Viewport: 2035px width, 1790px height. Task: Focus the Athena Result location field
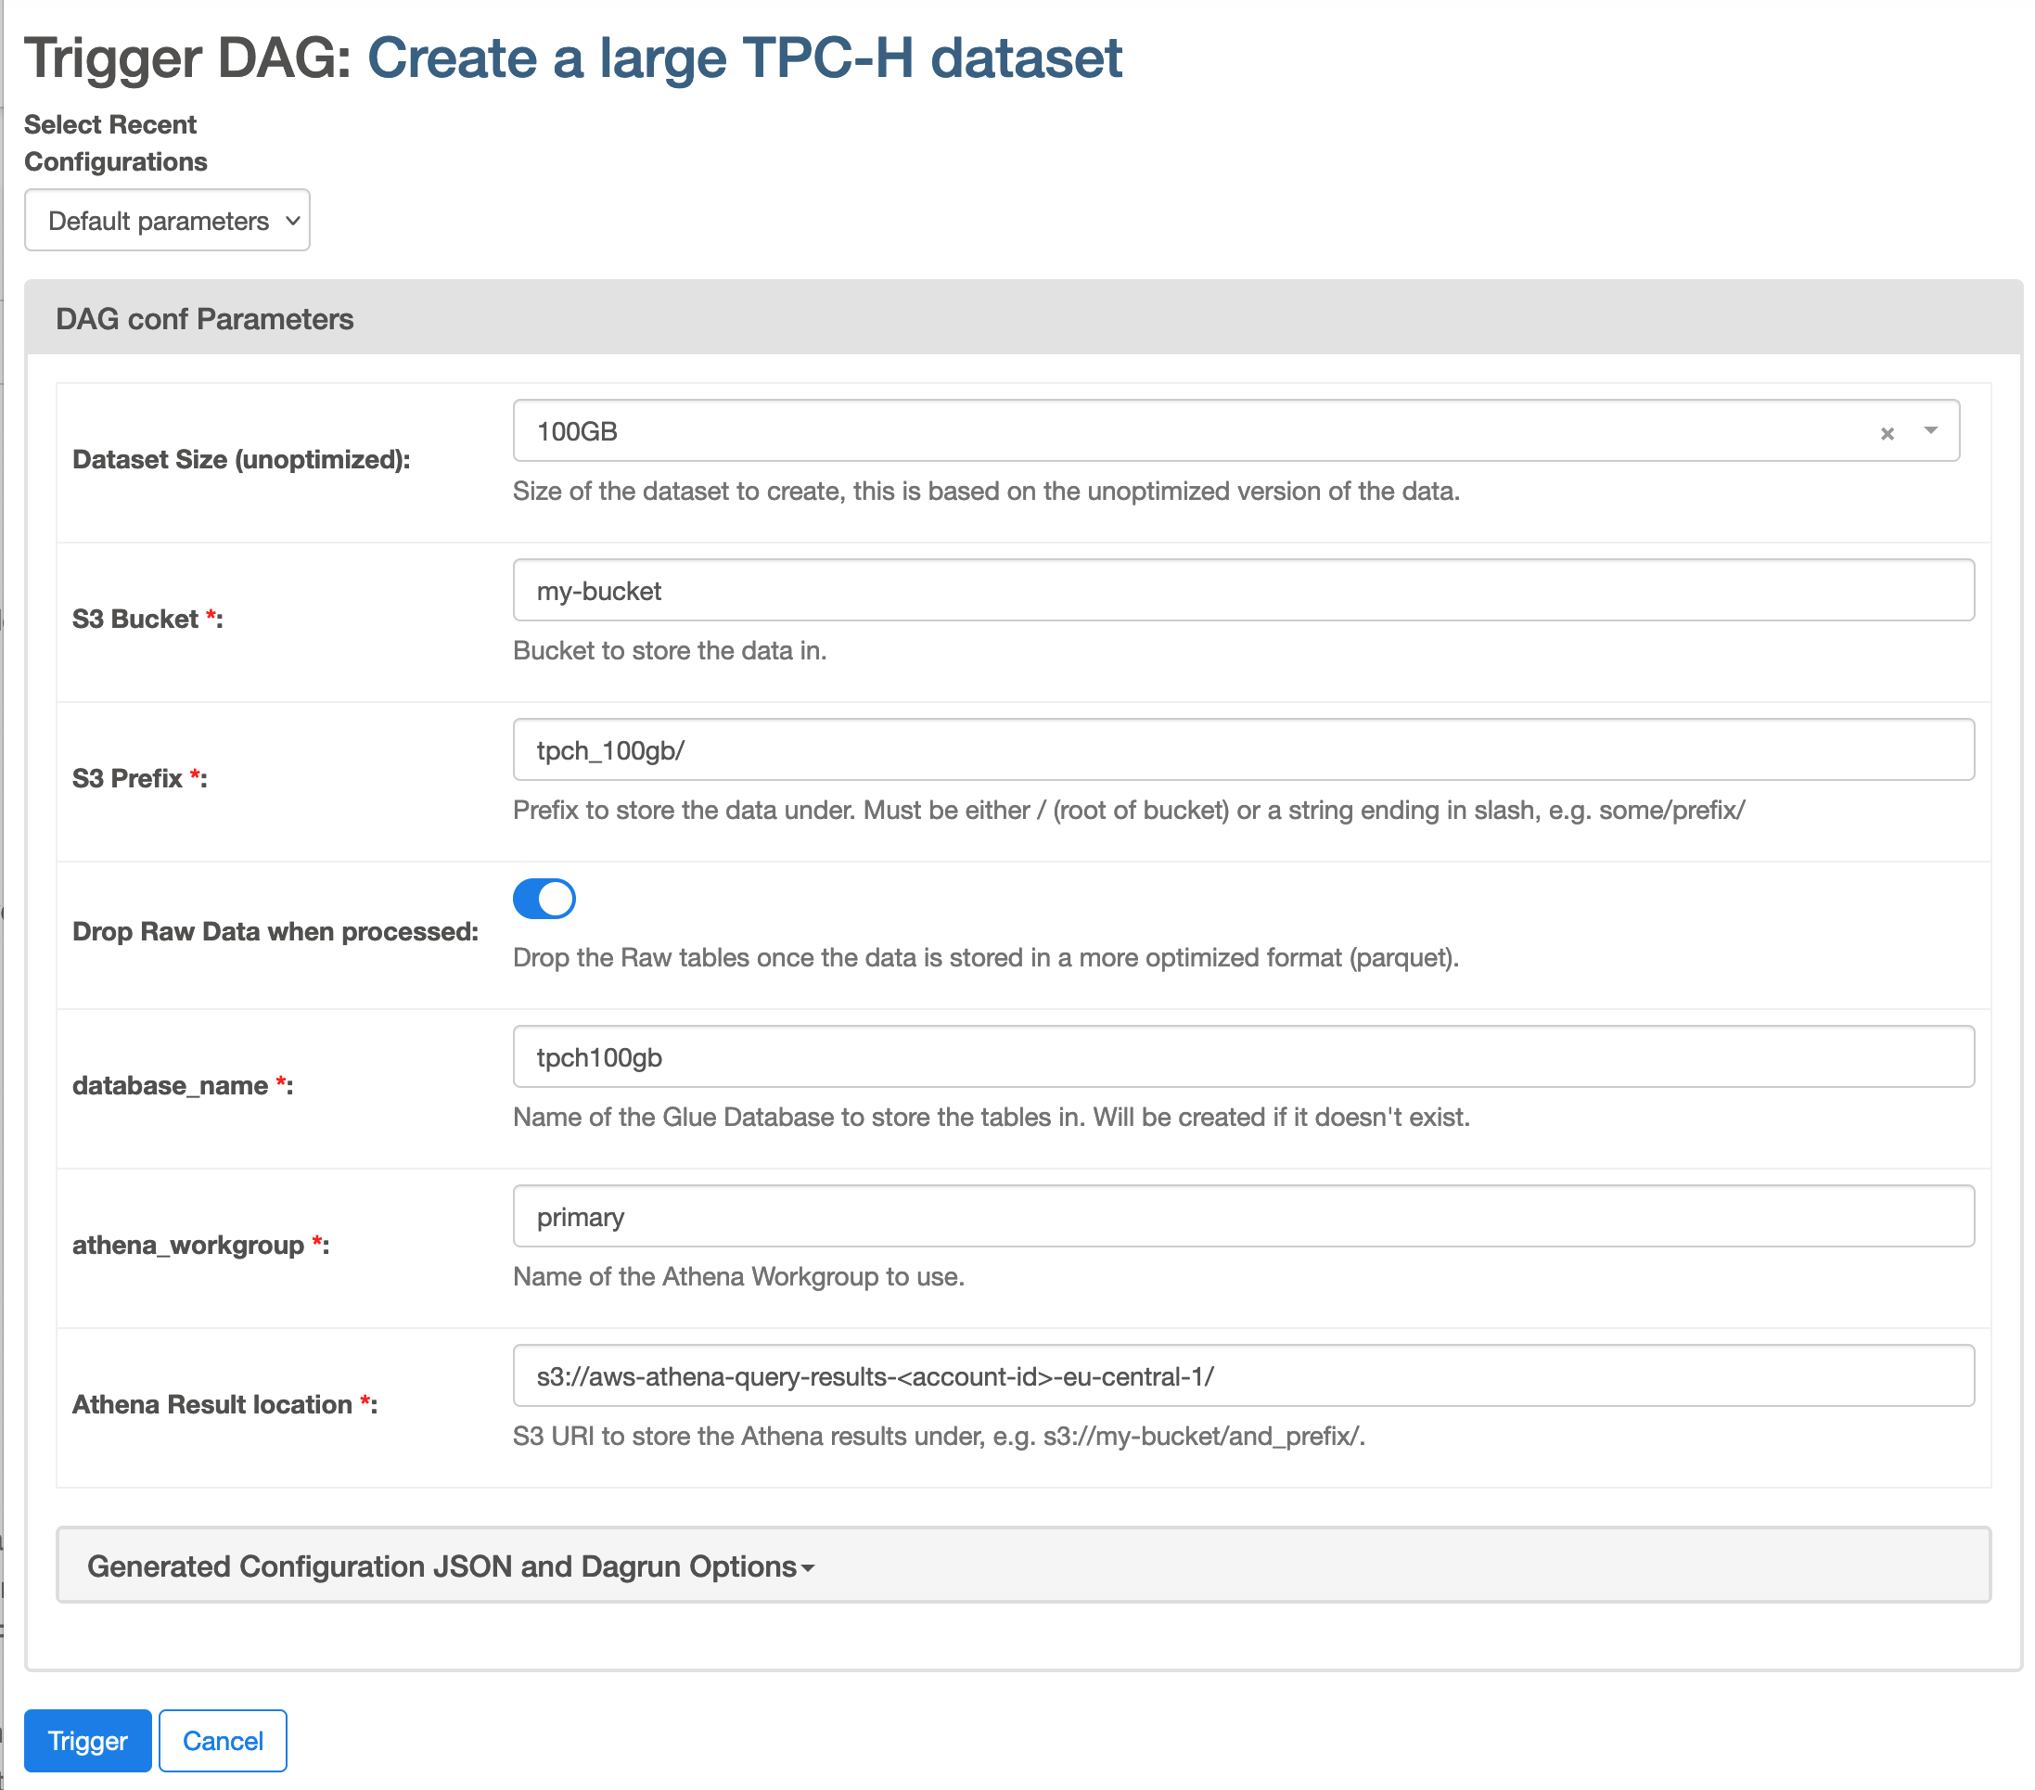(1244, 1375)
